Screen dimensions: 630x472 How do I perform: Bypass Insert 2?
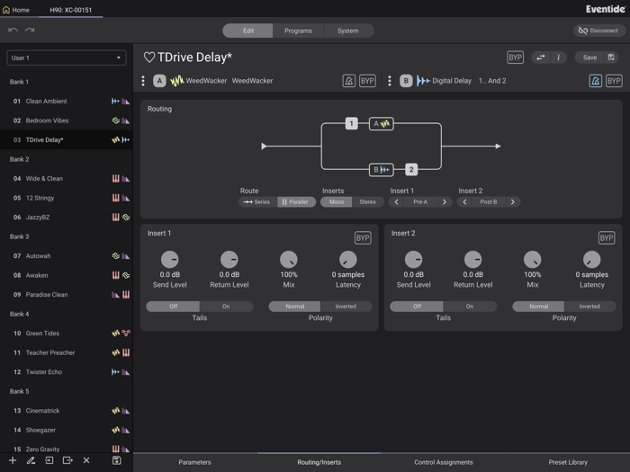[x=607, y=238]
